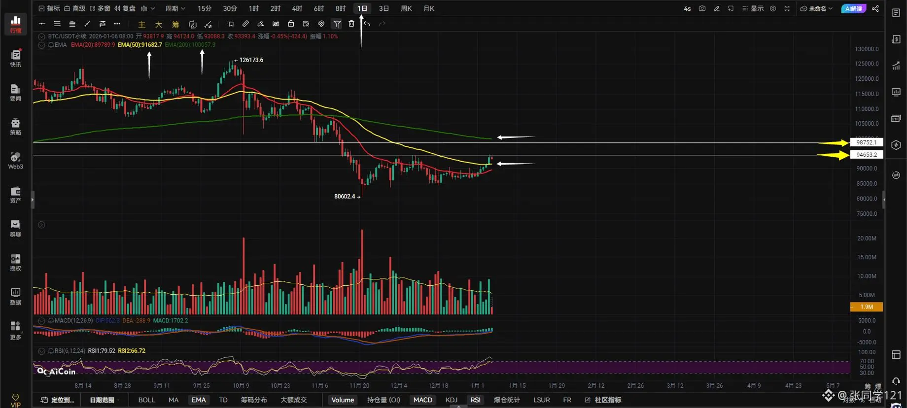The image size is (907, 408).
Task: Switch to the 1时 timeframe
Action: [x=254, y=8]
